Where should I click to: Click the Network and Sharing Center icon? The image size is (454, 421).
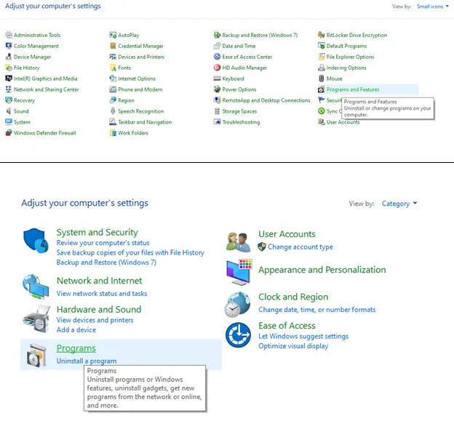click(x=9, y=89)
